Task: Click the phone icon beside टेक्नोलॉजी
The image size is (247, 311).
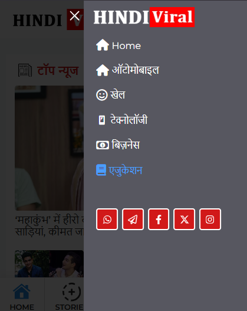Action: [x=102, y=120]
